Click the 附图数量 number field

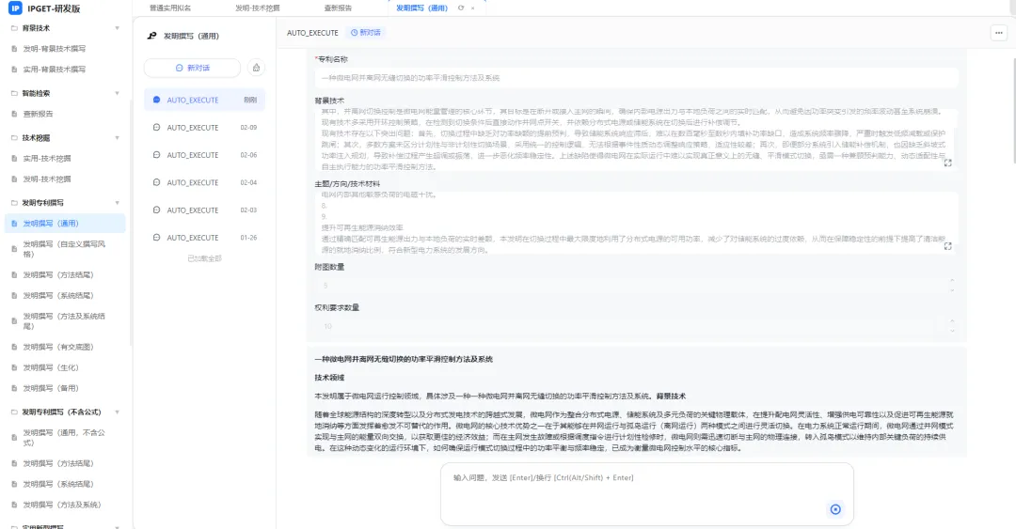(x=636, y=286)
